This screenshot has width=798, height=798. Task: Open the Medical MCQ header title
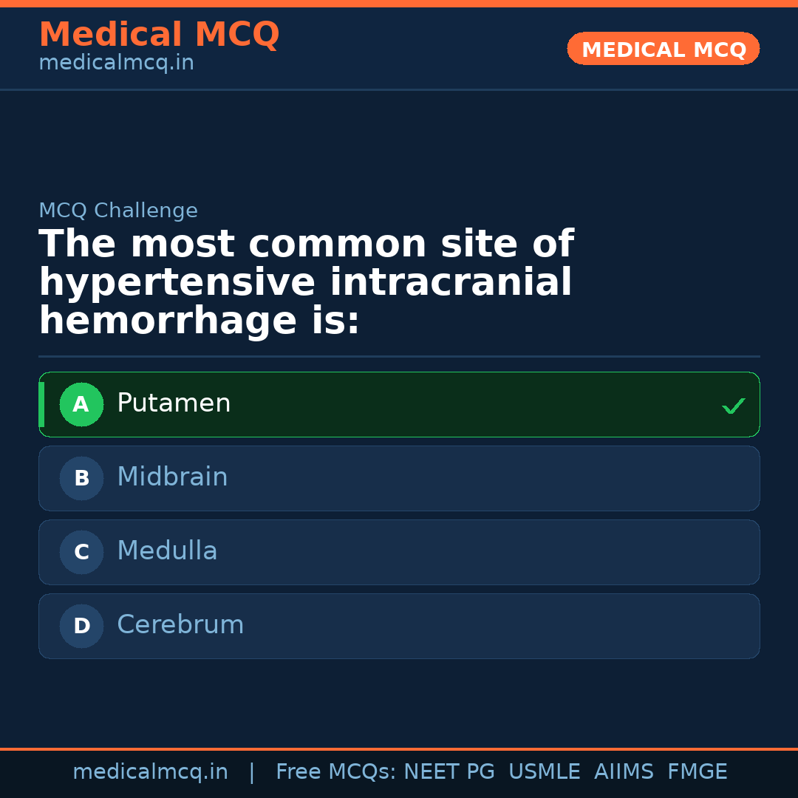pyautogui.click(x=159, y=35)
